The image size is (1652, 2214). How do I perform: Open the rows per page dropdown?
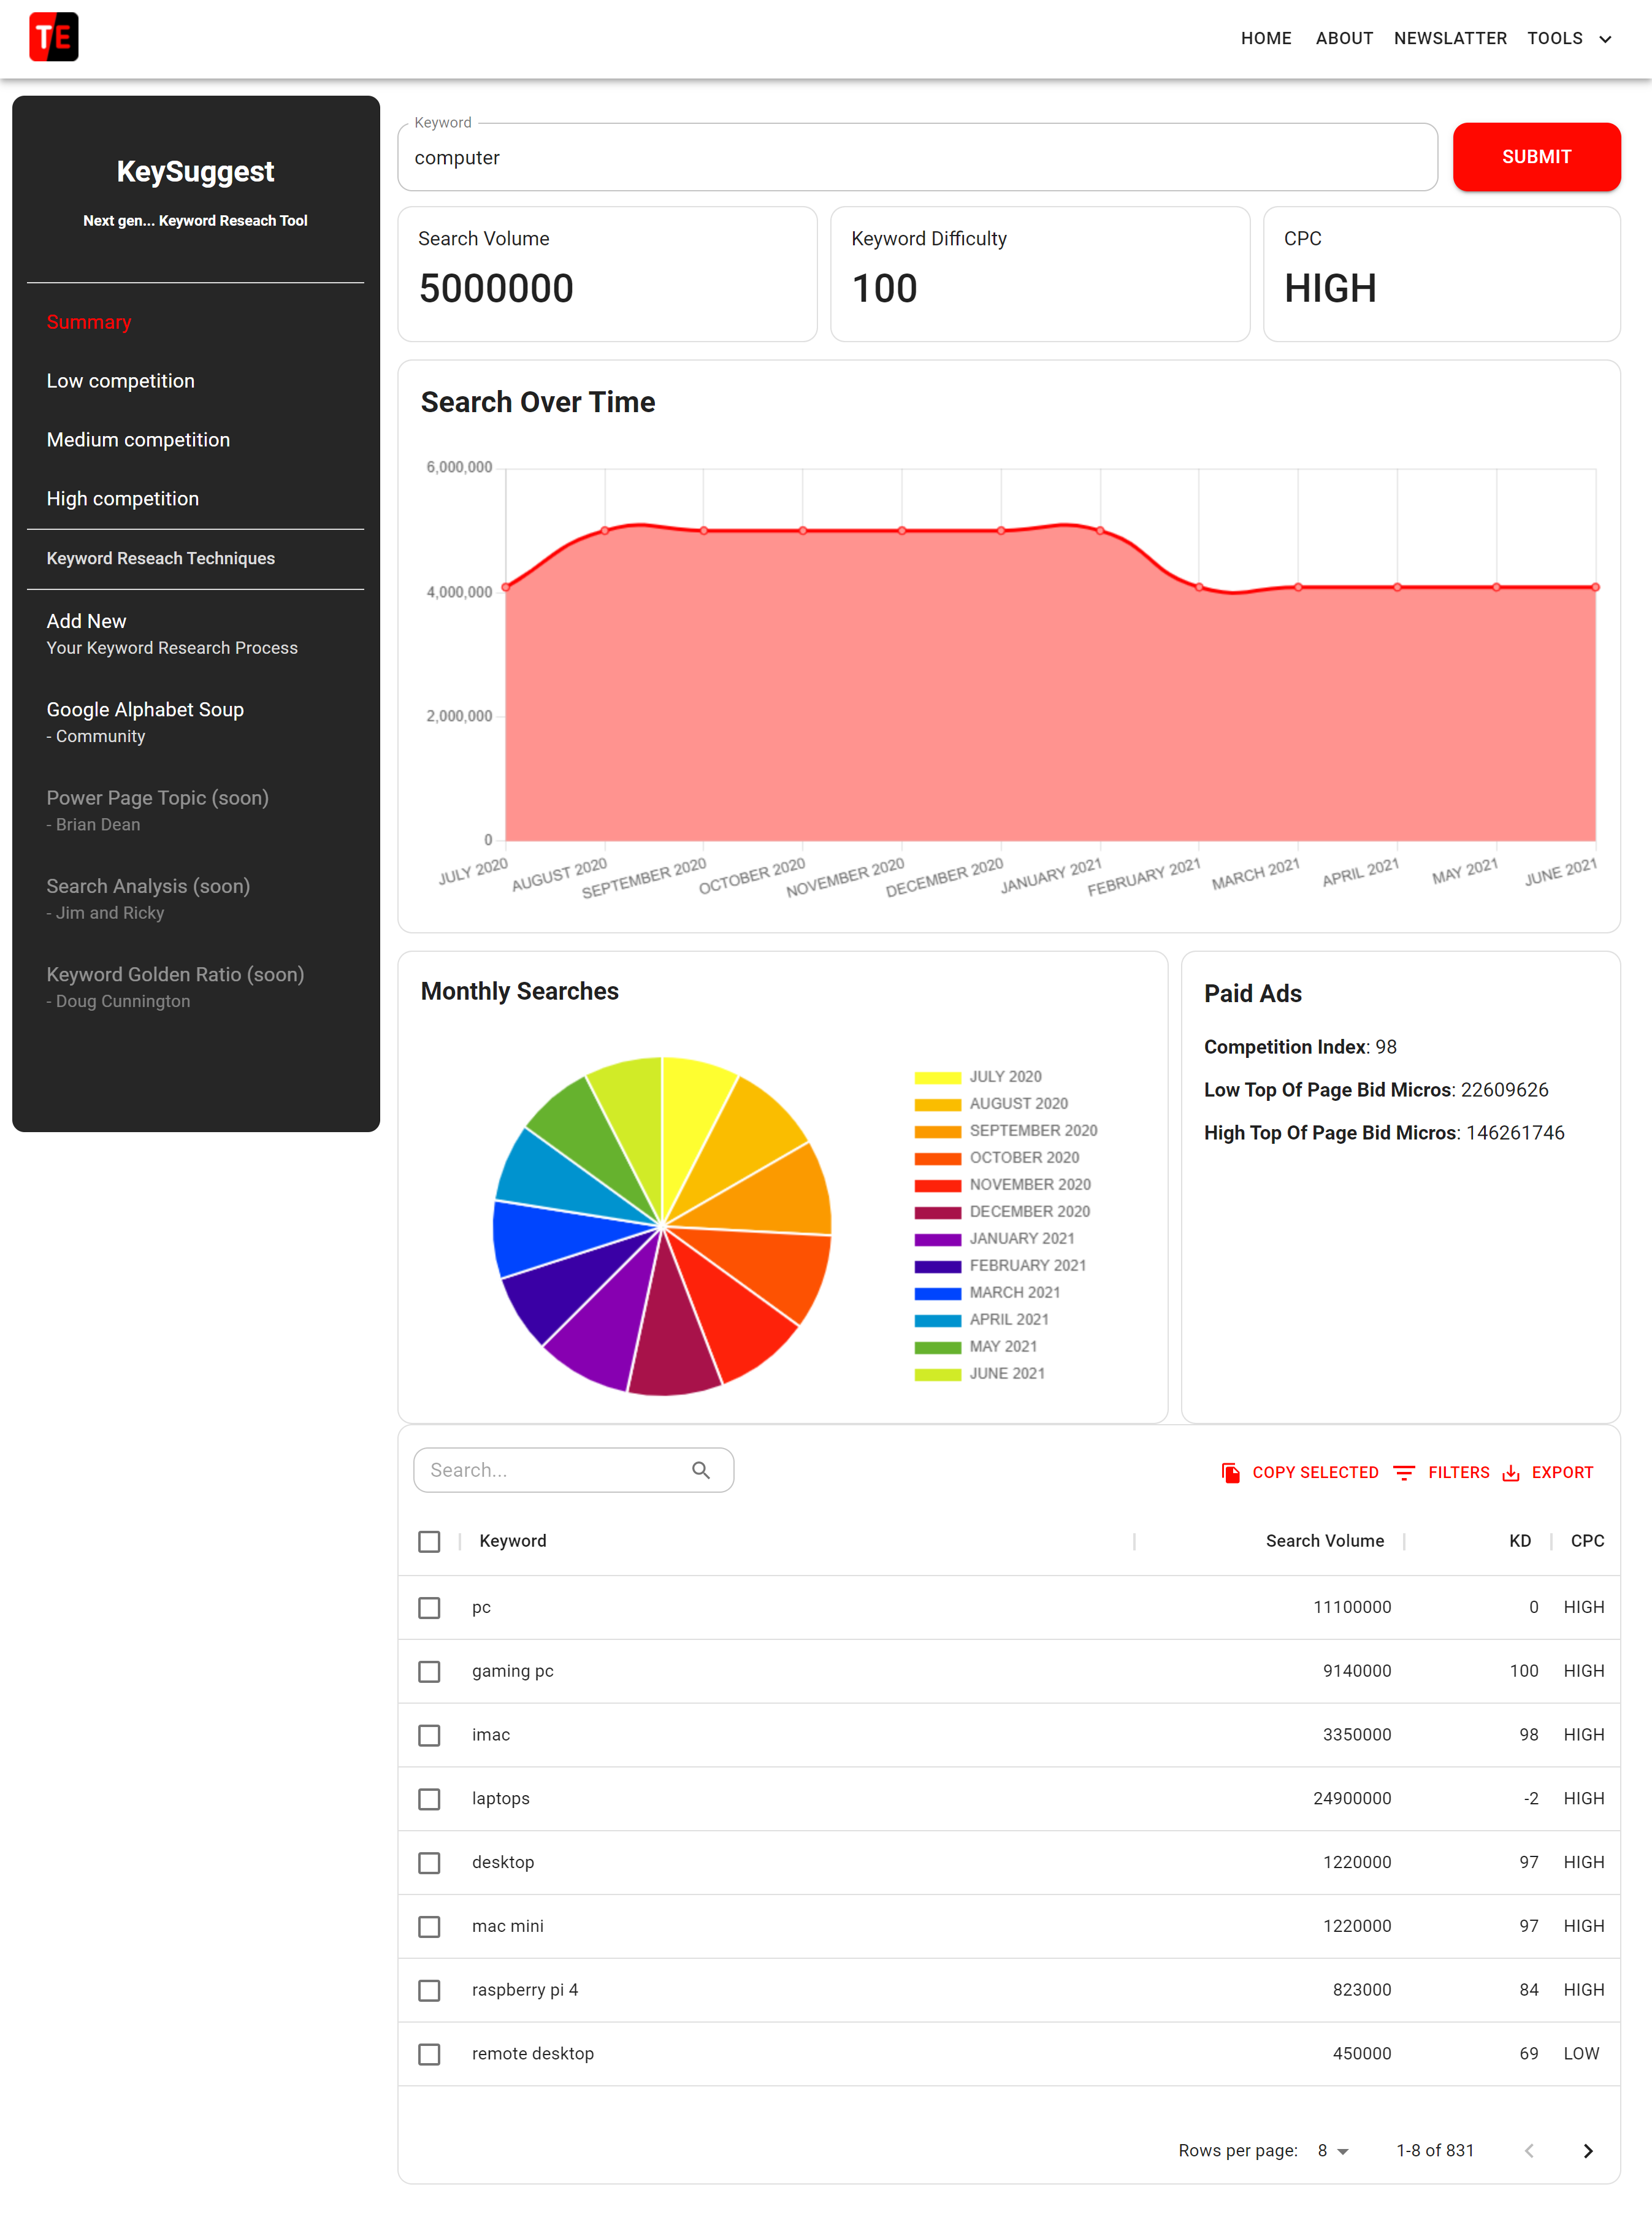tap(1332, 2150)
